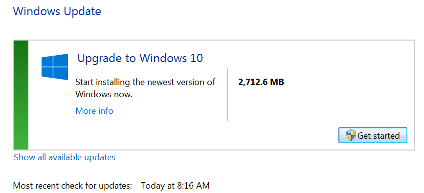The height and width of the screenshot is (193, 424).
Task: Show all available updates
Action: [x=65, y=157]
